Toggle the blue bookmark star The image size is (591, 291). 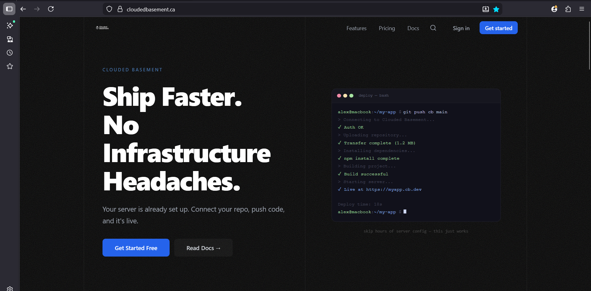pyautogui.click(x=496, y=9)
